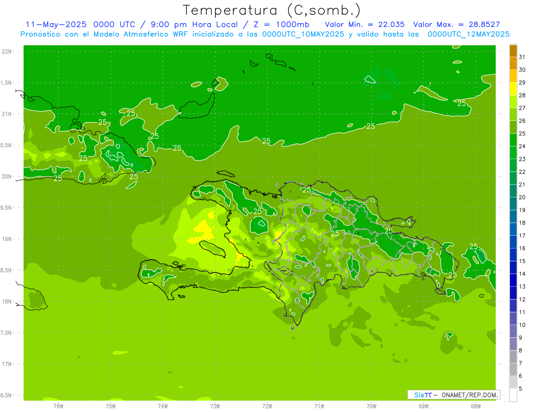Click the '17N' latitude axis label
This screenshot has width=534, height=412.
pos(7,364)
